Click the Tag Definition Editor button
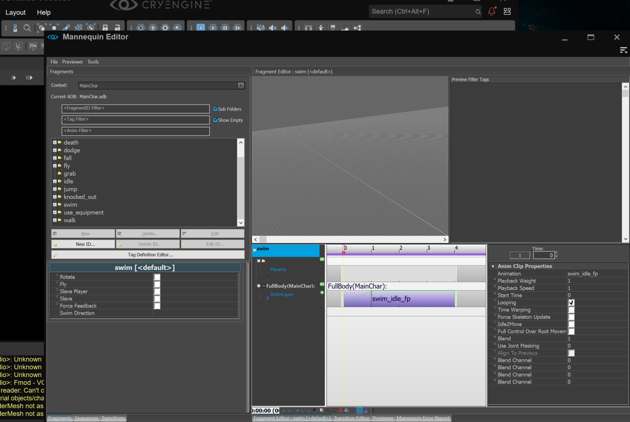 click(x=150, y=255)
